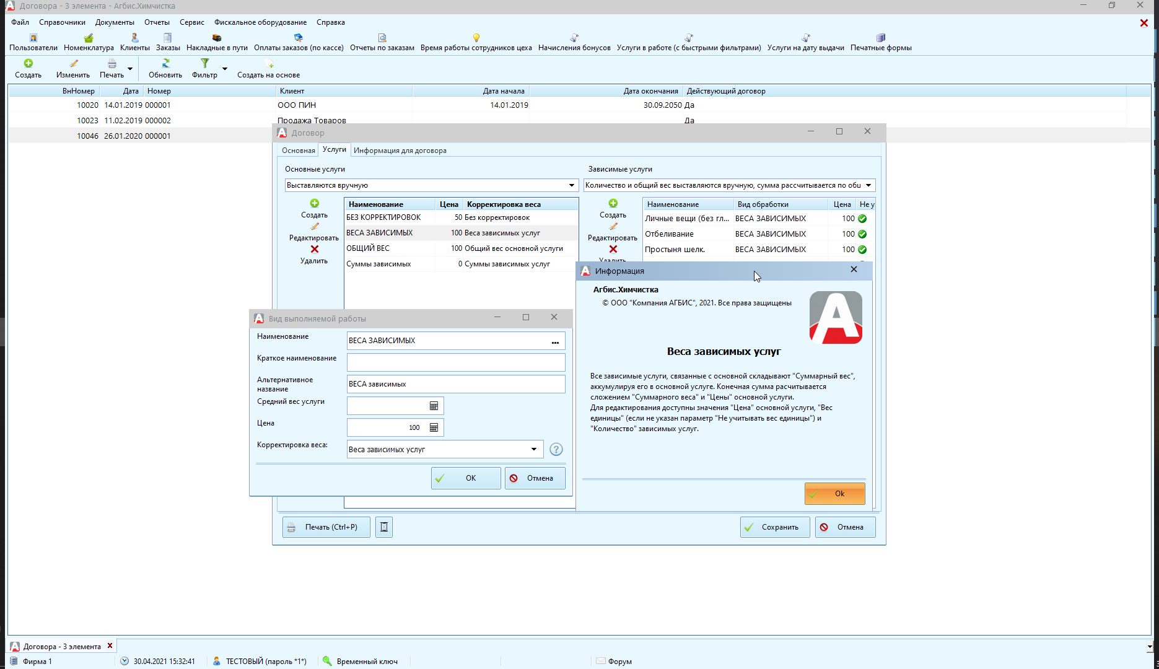The height and width of the screenshot is (669, 1159).
Task: Expand the Основные услуги mode dropdown
Action: click(572, 185)
